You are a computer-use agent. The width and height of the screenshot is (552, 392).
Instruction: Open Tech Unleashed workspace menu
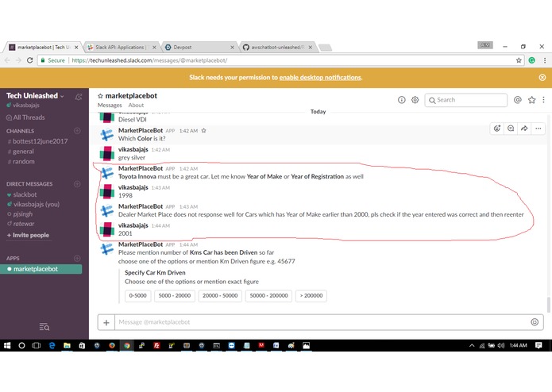click(35, 96)
